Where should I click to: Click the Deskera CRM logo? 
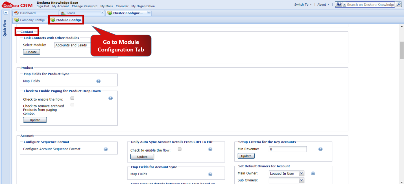(16, 4)
